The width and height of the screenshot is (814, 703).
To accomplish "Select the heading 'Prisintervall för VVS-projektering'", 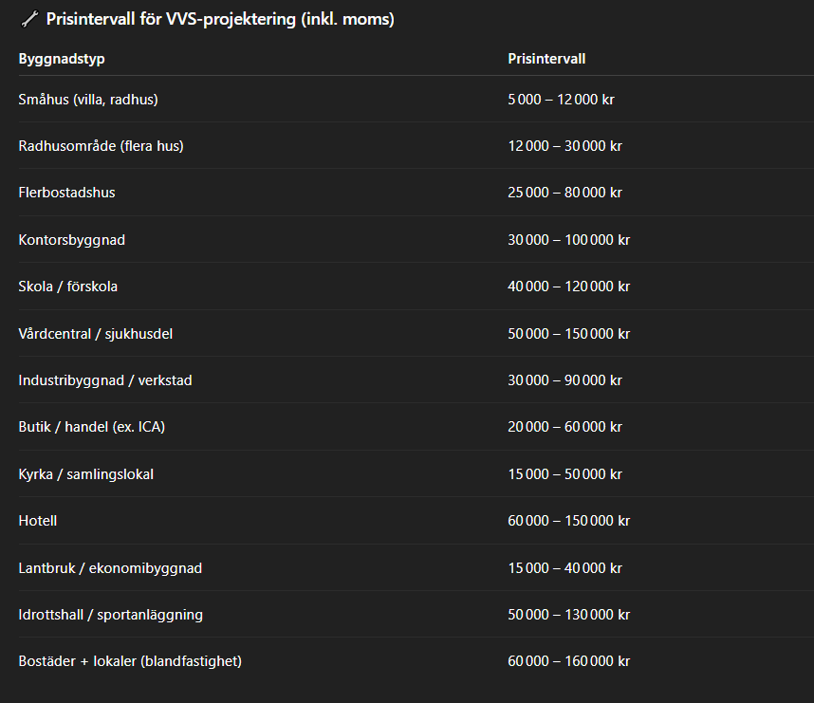I will click(x=220, y=20).
